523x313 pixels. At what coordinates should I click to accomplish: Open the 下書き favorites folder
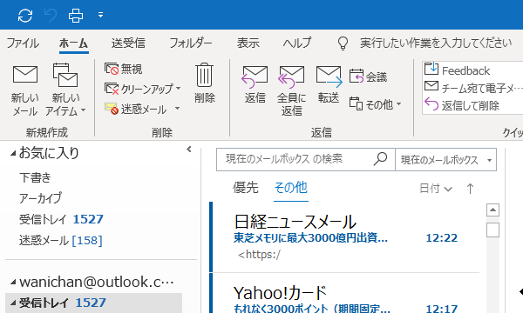pyautogui.click(x=35, y=177)
